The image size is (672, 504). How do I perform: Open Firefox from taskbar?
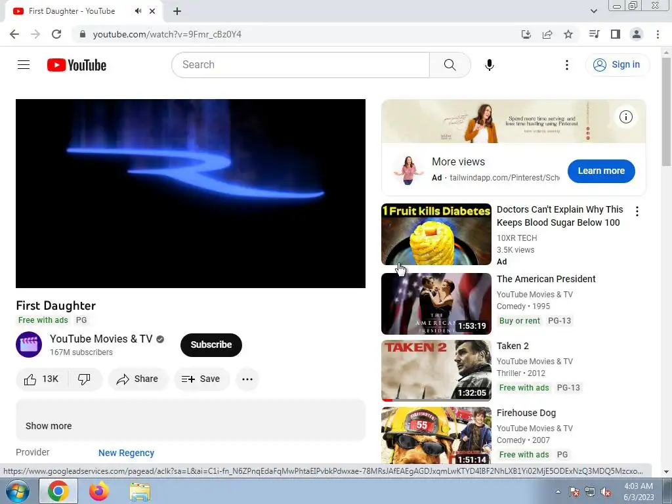click(99, 492)
